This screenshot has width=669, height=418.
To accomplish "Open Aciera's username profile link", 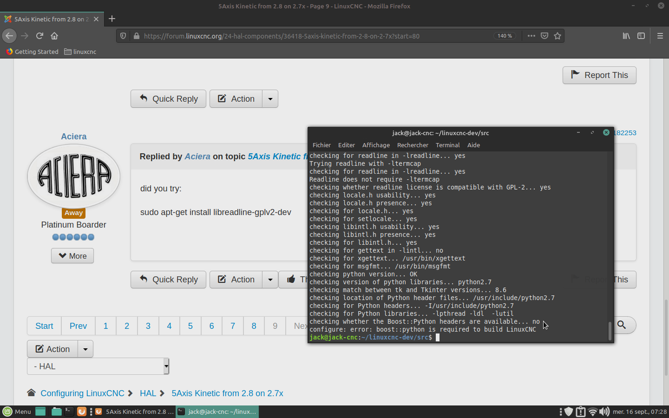I will pyautogui.click(x=74, y=137).
